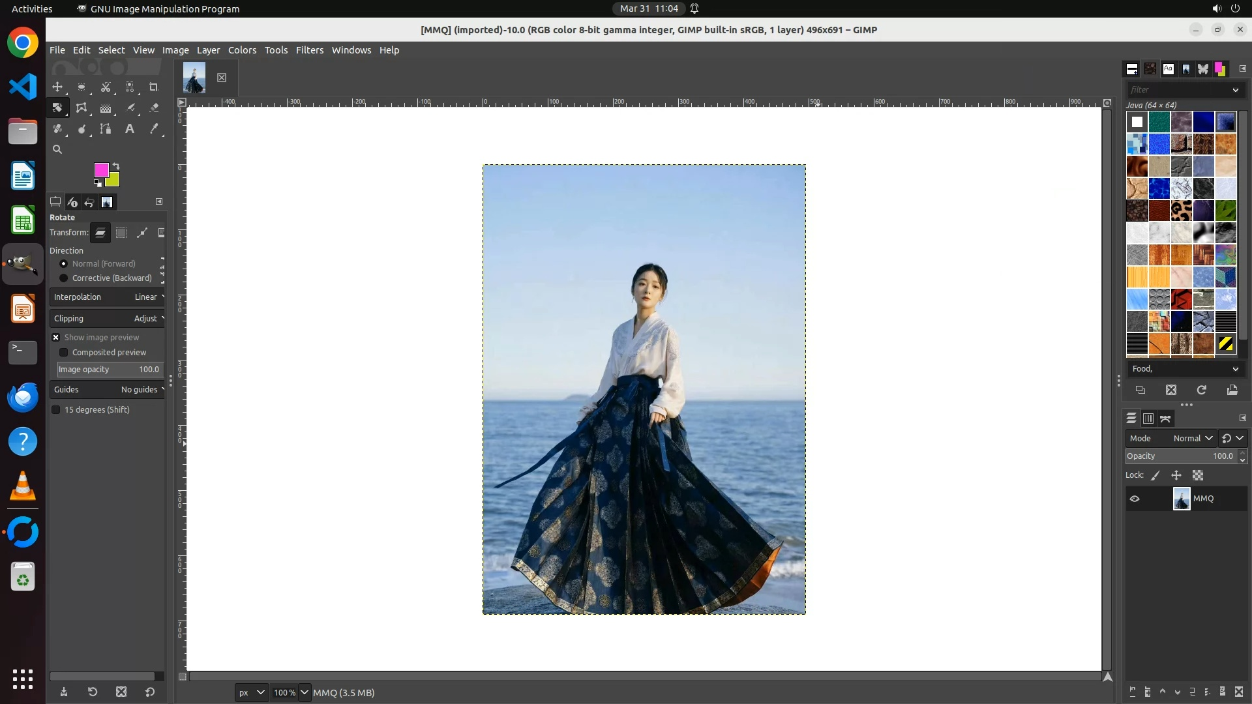
Task: Select the Heal tool
Action: click(57, 129)
